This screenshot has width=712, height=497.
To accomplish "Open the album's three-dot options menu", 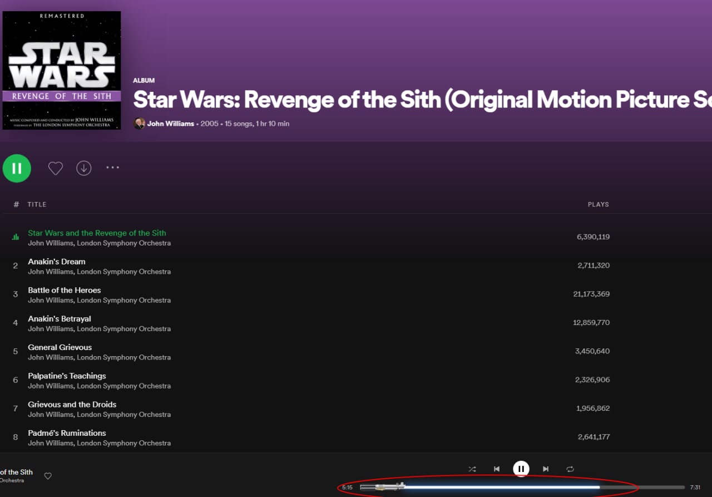I will pos(113,168).
